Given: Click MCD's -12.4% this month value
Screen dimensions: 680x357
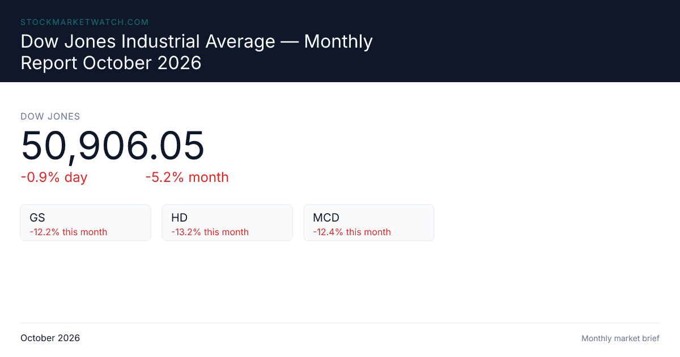Looking at the screenshot, I should point(352,232).
